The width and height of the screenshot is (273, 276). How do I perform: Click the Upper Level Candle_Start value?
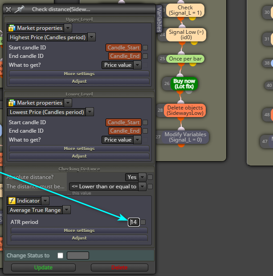point(123,48)
